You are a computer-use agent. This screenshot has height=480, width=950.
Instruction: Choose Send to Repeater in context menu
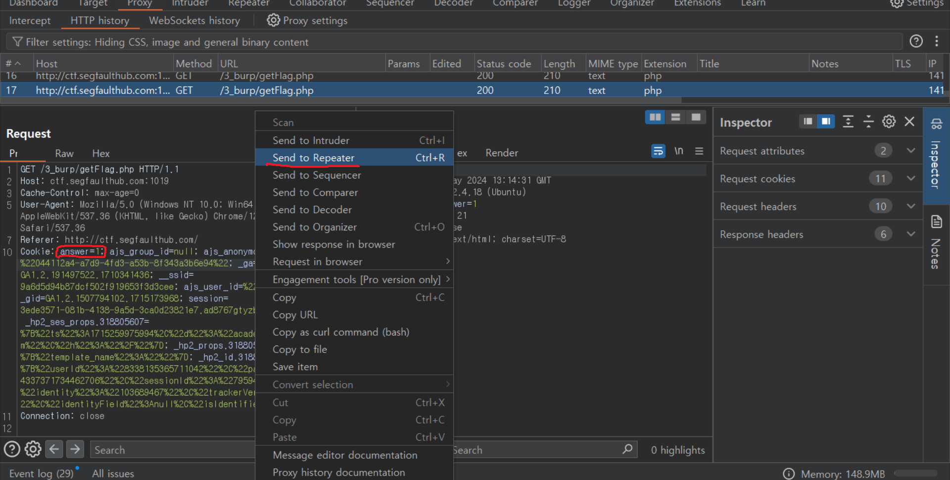[354, 157]
